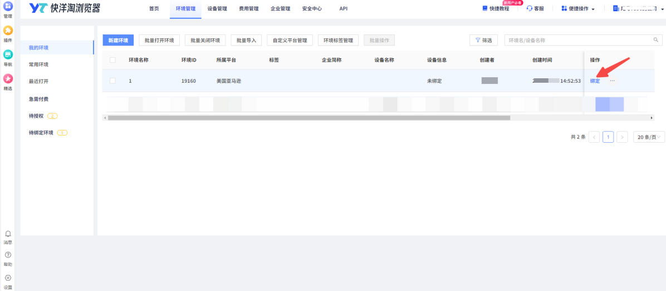
Task: Select 待绑定环境 in the side menu
Action: point(41,133)
